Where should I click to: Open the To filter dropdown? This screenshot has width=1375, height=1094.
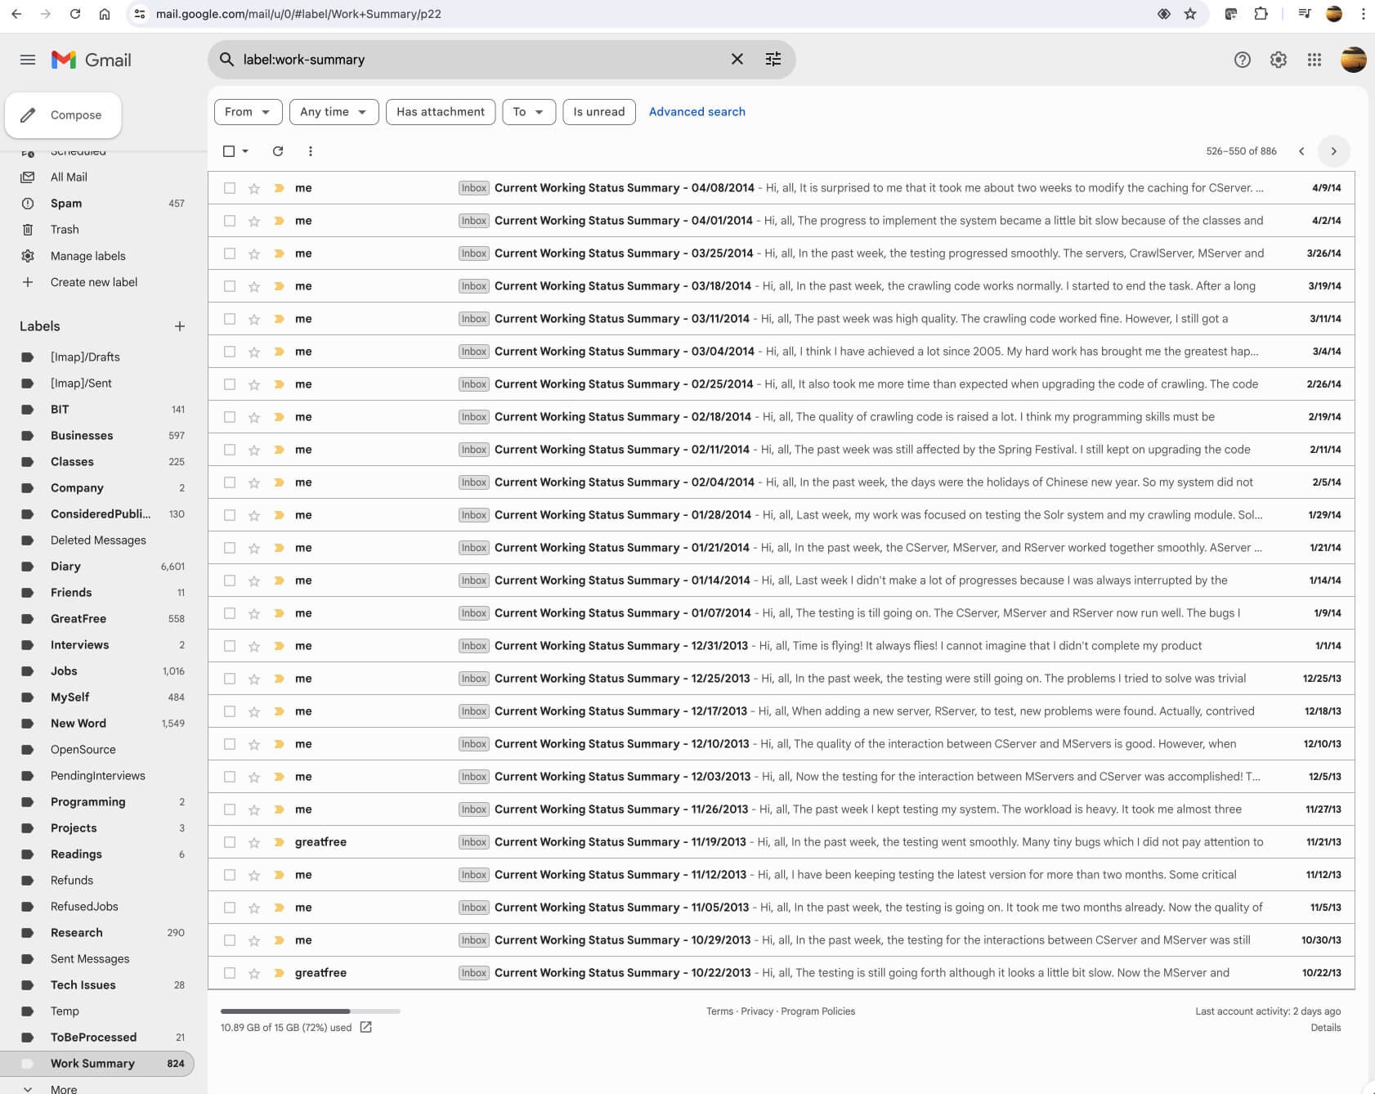tap(529, 112)
